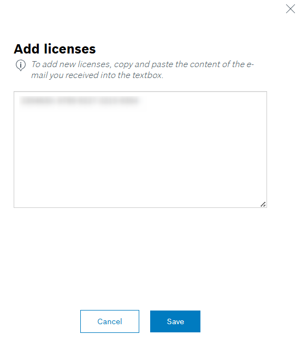Select the circled i information symbol
Screen dimensions: 302x346
[x=21, y=65]
